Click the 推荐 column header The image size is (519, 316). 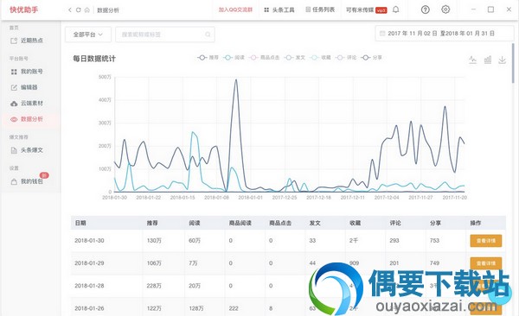(152, 223)
